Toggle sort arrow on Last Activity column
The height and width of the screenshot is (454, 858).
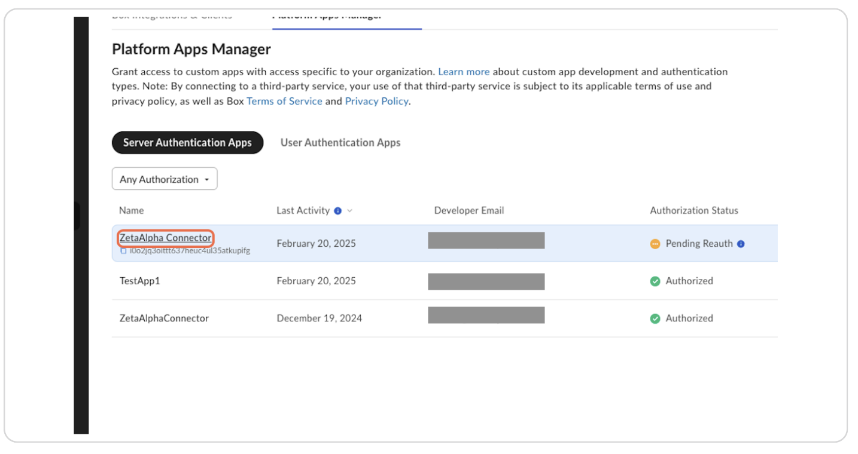point(350,211)
